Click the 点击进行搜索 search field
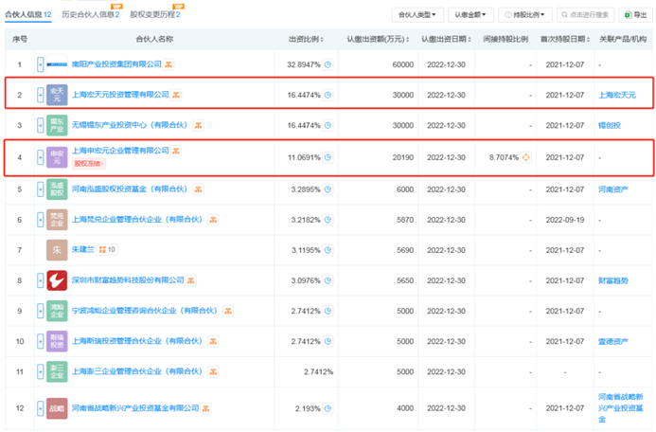The width and height of the screenshot is (656, 432). (586, 14)
